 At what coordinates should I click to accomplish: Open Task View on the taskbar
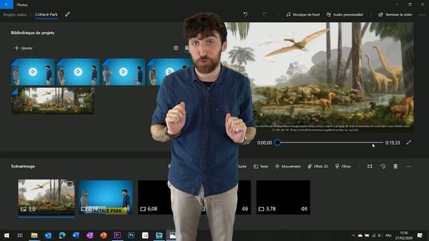coord(20,235)
